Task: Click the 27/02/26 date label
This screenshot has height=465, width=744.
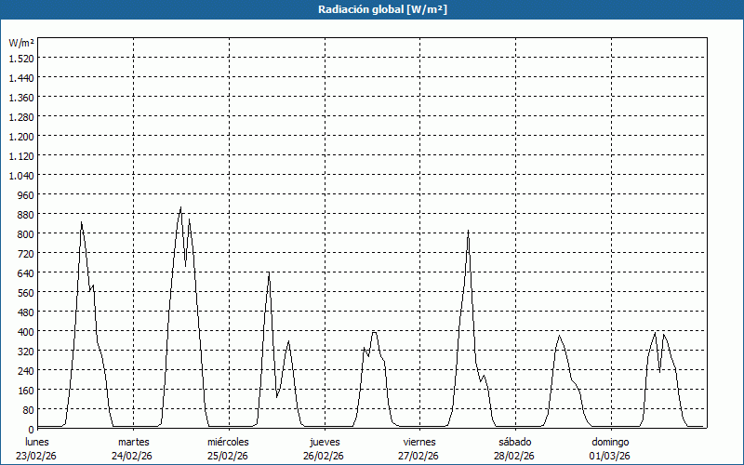Action: [418, 457]
